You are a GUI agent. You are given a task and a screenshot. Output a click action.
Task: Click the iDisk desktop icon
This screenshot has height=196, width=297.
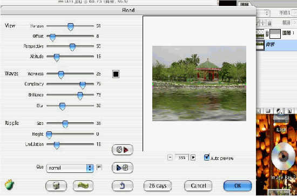click(x=281, y=123)
